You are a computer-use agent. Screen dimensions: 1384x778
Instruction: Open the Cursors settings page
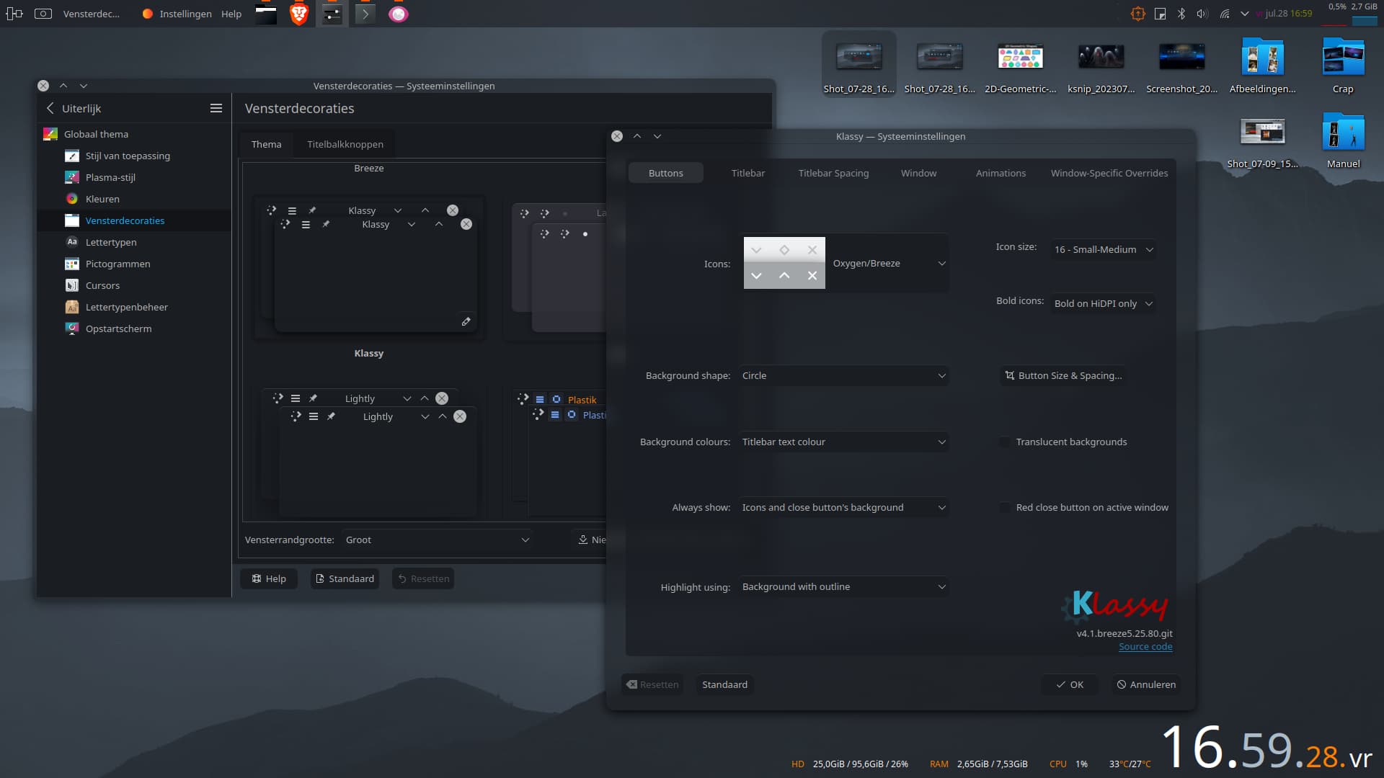102,285
